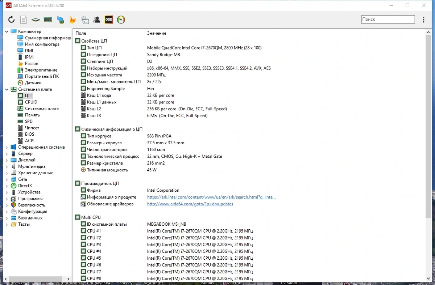Select the Наборы инструкций row
This screenshot has height=285, width=435.
(x=175, y=68)
